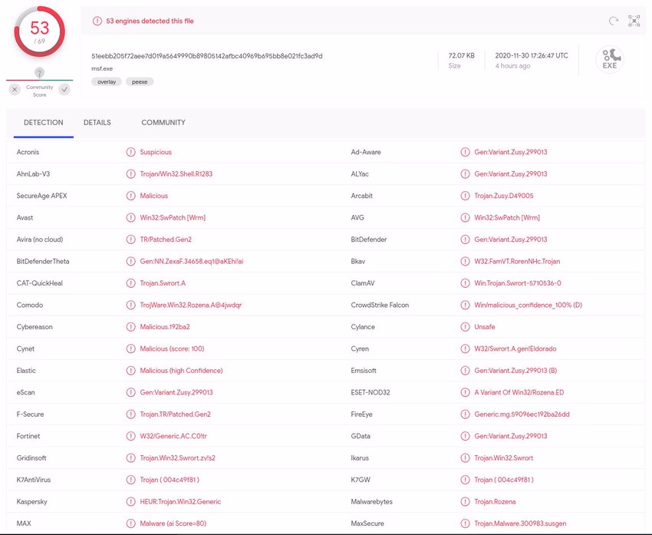Viewport: 652px width, 535px height.
Task: Open the COMMUNITY tab
Action: click(163, 123)
